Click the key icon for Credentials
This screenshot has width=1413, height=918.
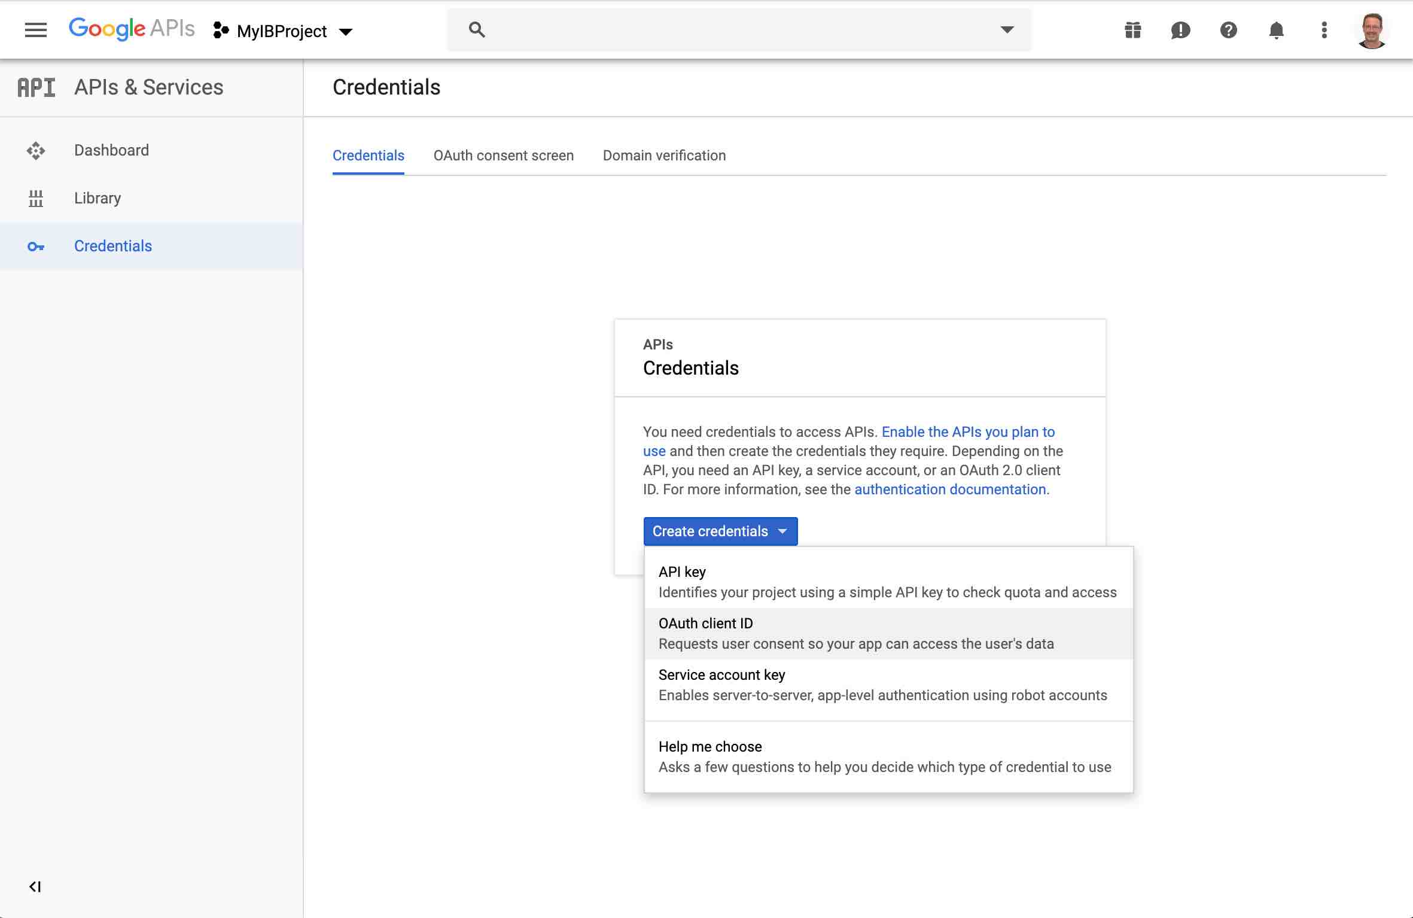pos(36,247)
